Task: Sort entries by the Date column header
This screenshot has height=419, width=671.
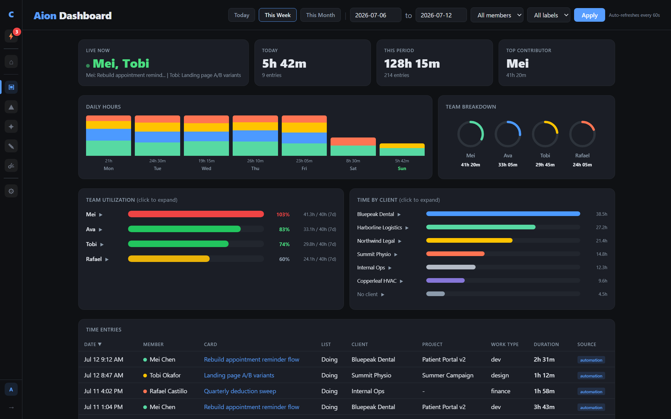Action: 93,345
